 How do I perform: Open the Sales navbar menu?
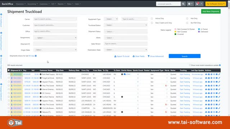[78, 4]
